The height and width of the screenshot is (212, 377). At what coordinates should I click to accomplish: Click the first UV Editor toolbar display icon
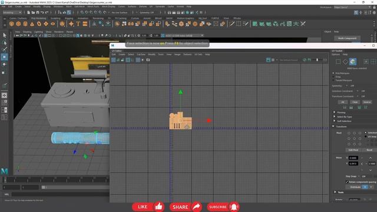[x=114, y=60]
